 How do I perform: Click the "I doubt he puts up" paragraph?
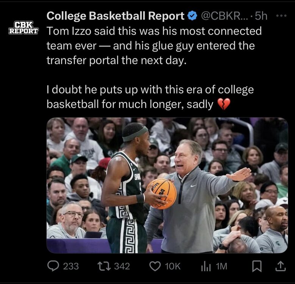(150, 97)
